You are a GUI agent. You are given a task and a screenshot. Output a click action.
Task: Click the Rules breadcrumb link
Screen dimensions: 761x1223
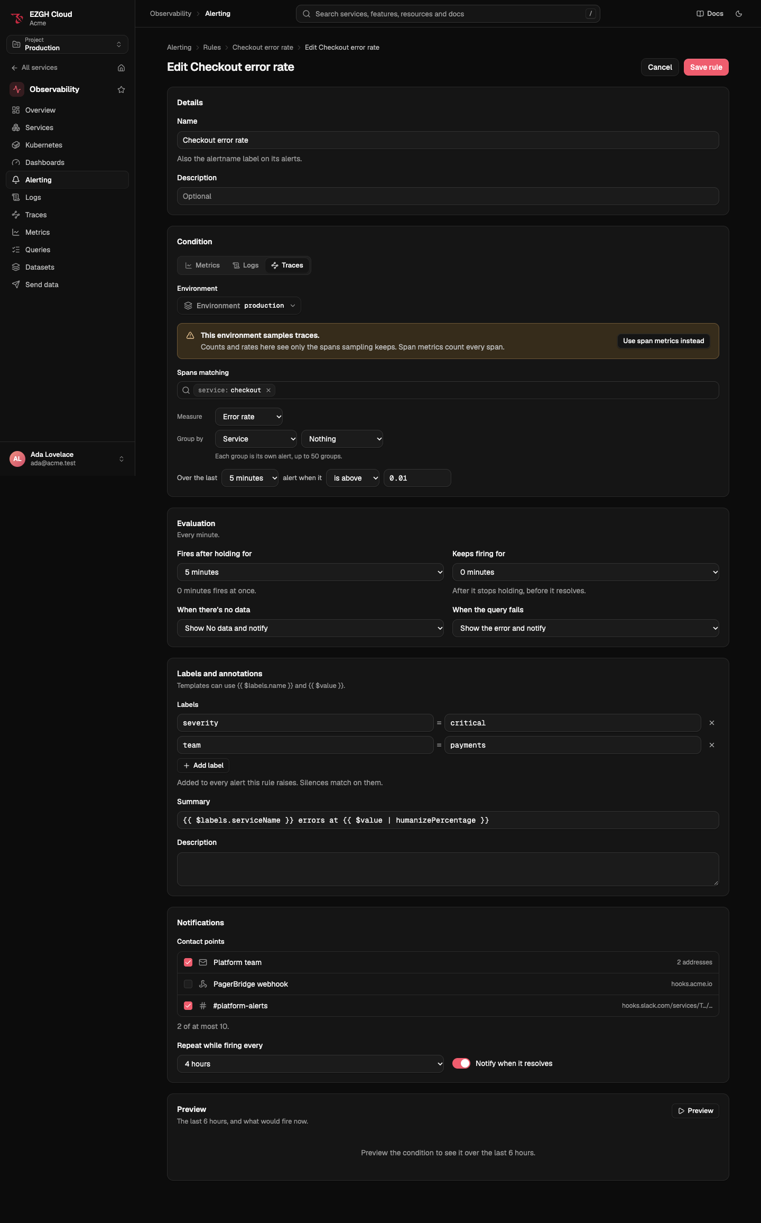[x=212, y=48]
